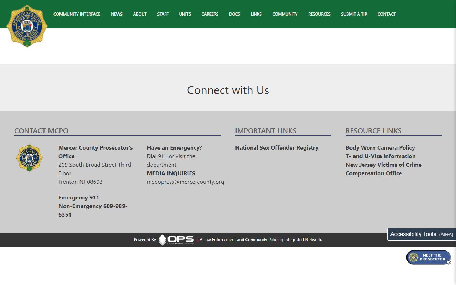Click the Law Enforcement and Community Policing tagline
This screenshot has width=456, height=285.
[261, 240]
